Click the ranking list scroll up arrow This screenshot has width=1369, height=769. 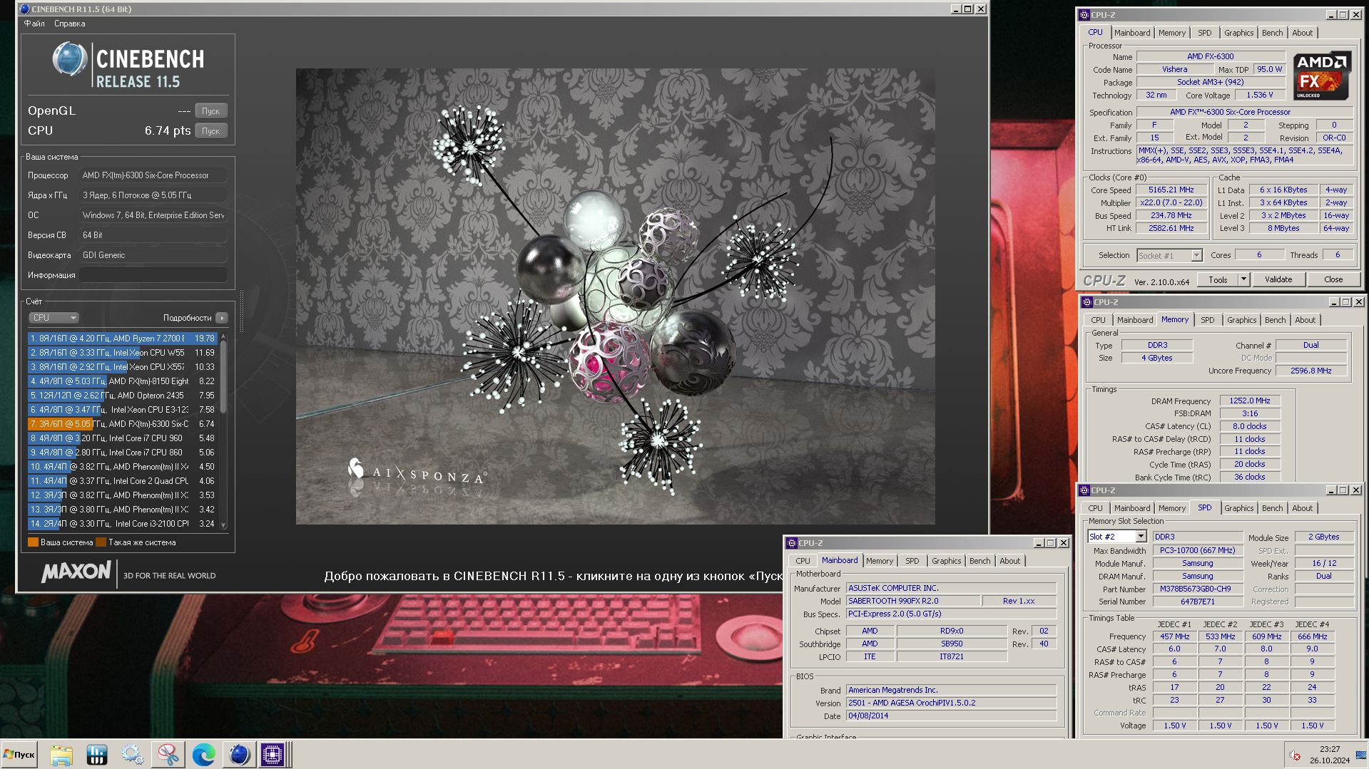(x=223, y=336)
